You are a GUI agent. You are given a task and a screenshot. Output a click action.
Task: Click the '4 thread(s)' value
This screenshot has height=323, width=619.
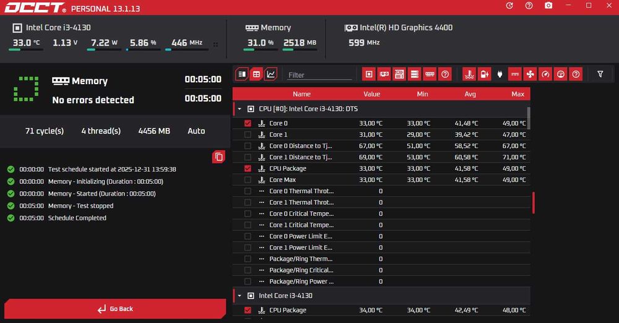(101, 131)
